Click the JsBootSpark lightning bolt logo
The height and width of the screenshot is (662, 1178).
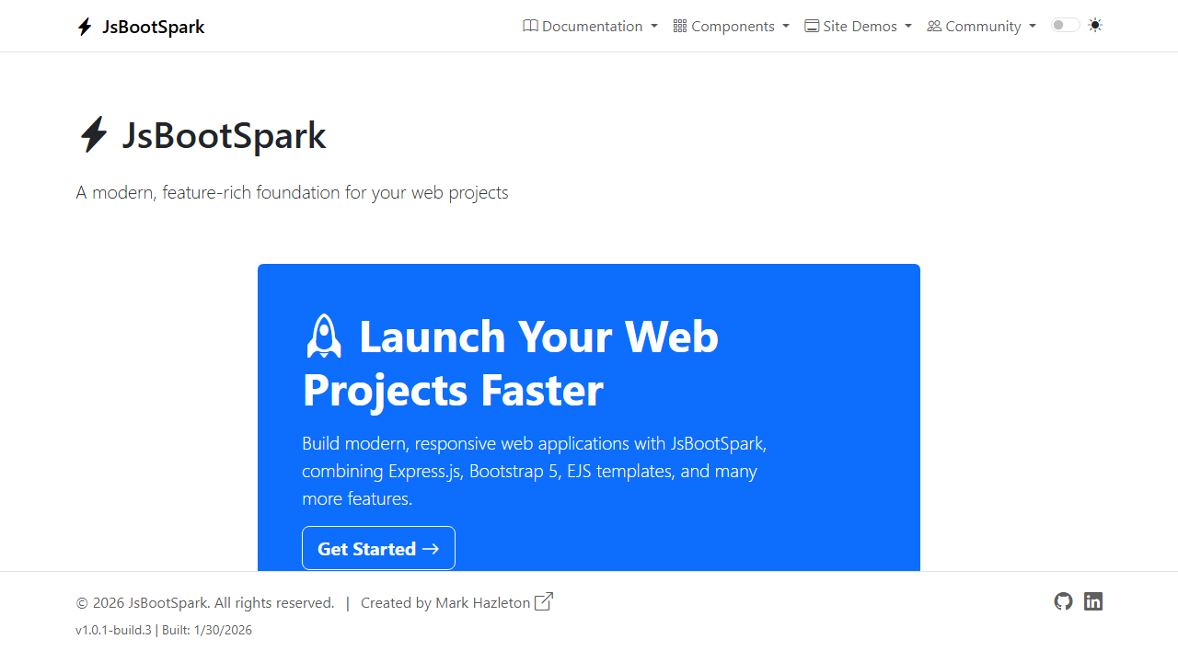pyautogui.click(x=85, y=26)
